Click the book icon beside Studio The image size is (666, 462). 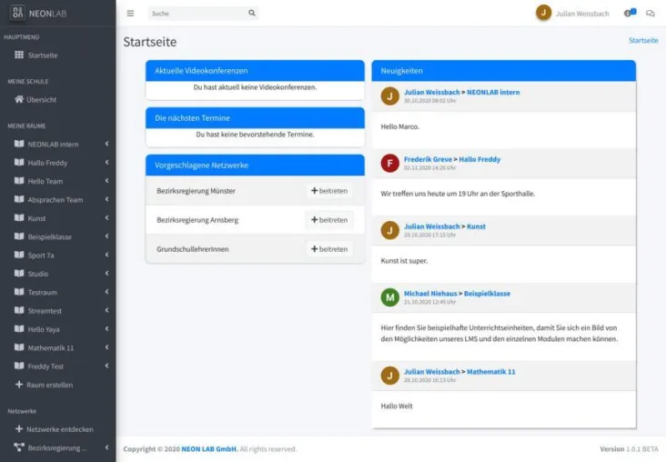tap(19, 273)
